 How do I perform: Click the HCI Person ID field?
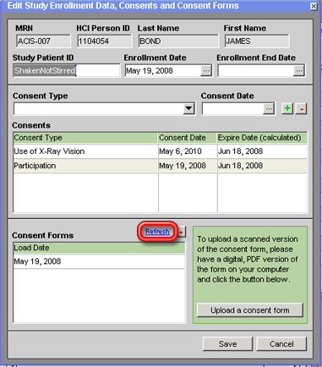point(105,41)
